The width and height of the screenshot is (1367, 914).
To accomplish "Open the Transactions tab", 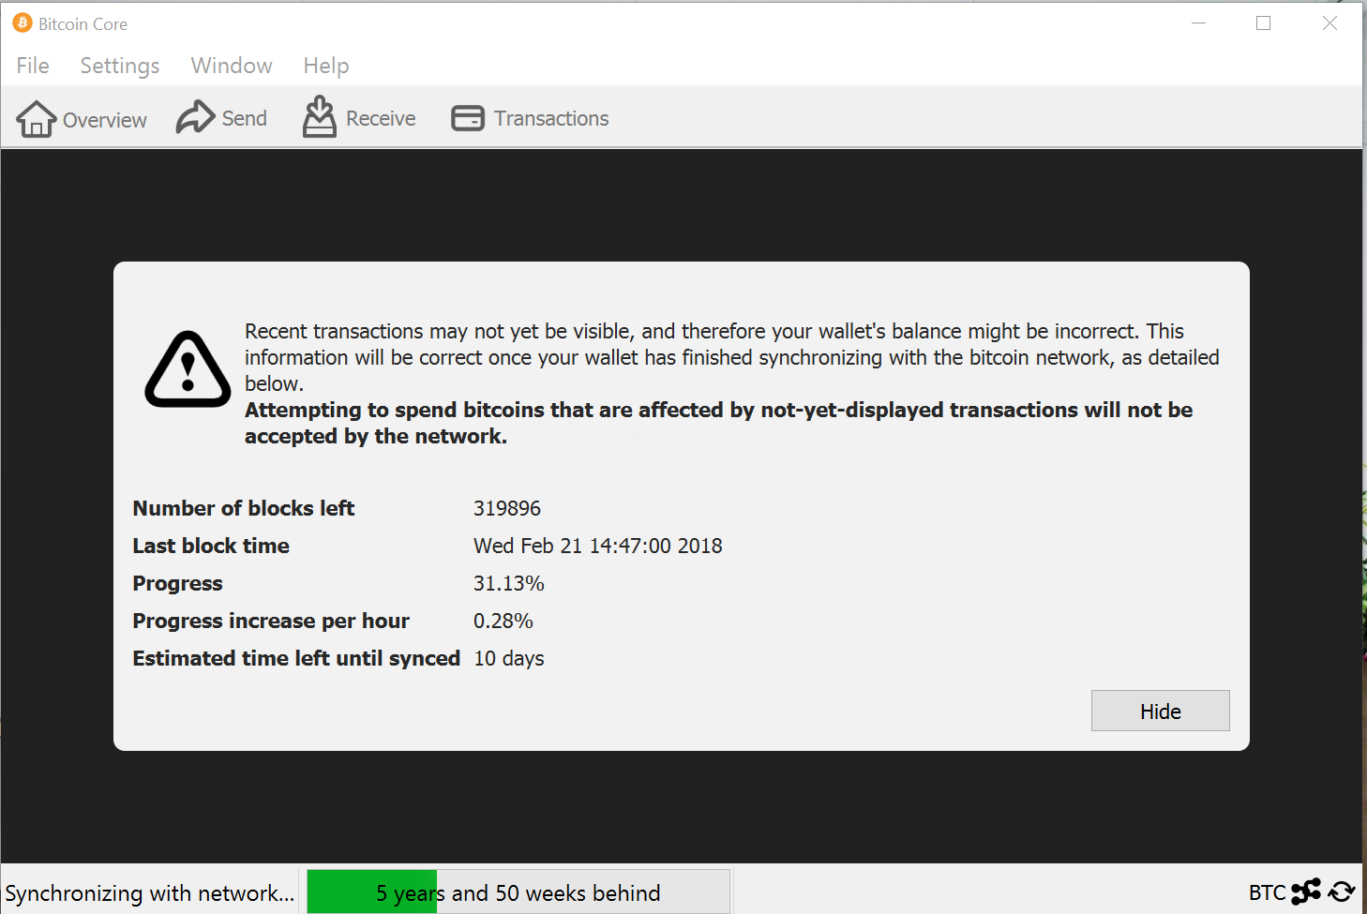I will click(x=530, y=118).
